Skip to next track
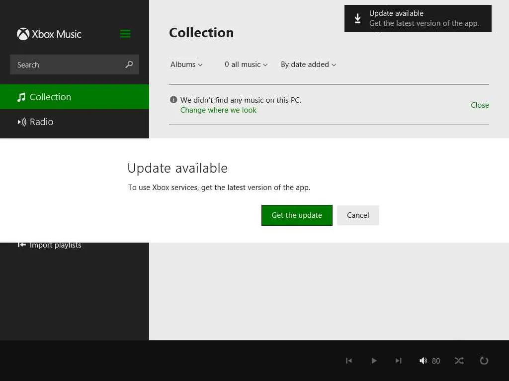The width and height of the screenshot is (509, 381). coord(398,361)
